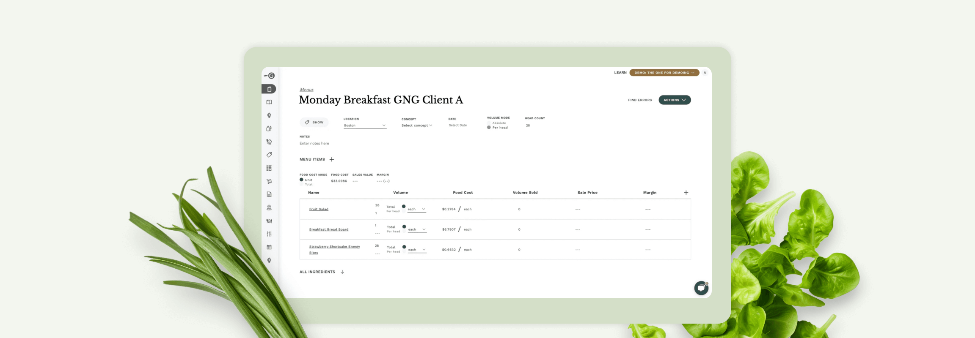
Task: Add a table column with the header plus icon
Action: [x=686, y=193]
